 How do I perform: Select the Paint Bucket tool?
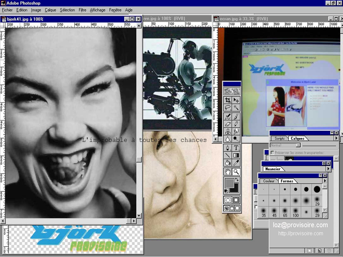(228, 163)
